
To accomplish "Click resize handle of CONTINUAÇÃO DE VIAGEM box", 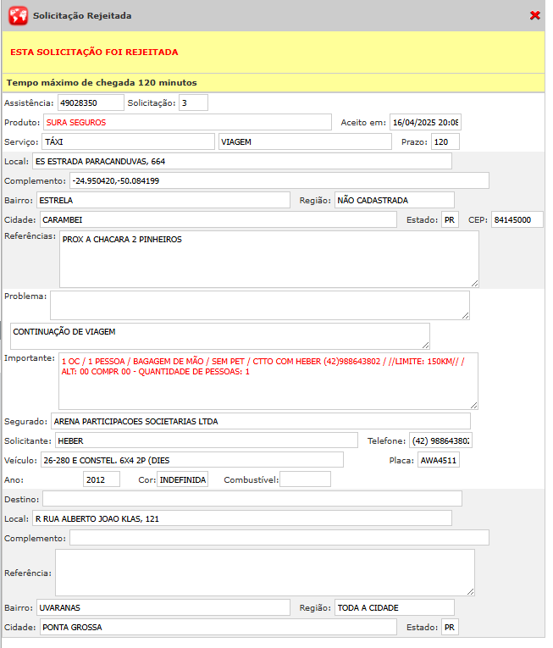I will (x=426, y=346).
